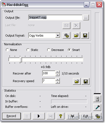The width and height of the screenshot is (105, 123).
Task: Save output settings via floppy icon
Action: click(x=85, y=35)
